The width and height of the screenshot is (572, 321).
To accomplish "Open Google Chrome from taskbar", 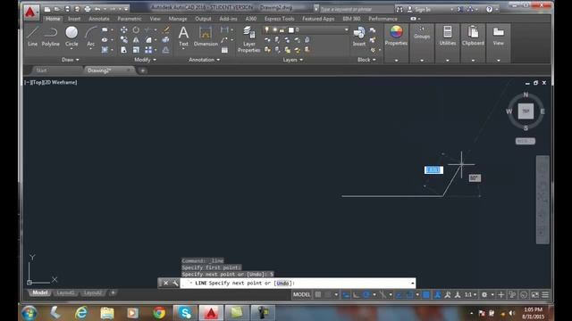I will (159, 313).
